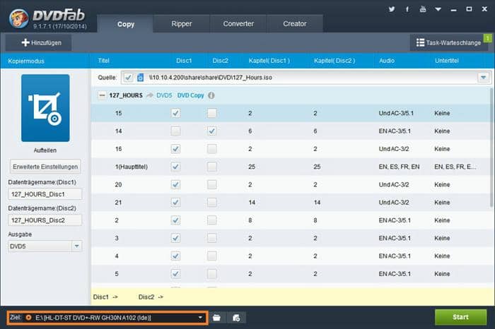
Task: Open DVDFab Facebook page icon
Action: [x=407, y=9]
